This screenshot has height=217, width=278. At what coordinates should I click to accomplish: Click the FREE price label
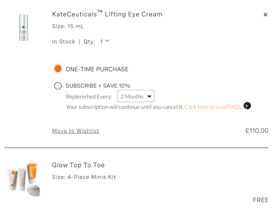pyautogui.click(x=260, y=200)
